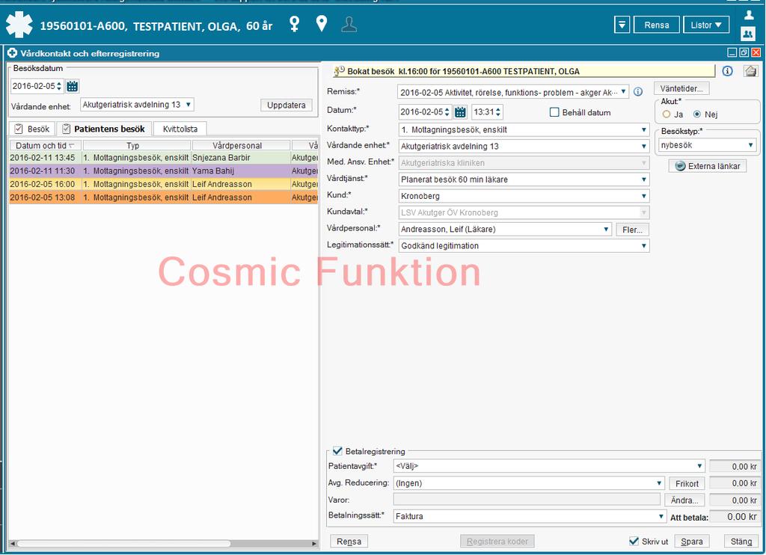Click the grey person silhouette icon
Screen dimensions: 766x555
point(349,25)
